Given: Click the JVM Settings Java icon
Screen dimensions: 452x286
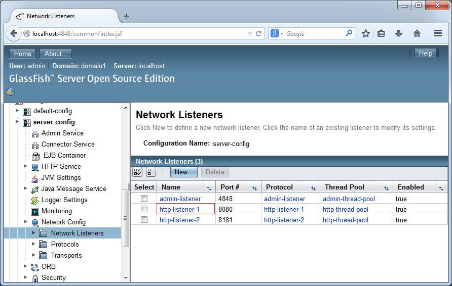Looking at the screenshot, I should pos(35,178).
